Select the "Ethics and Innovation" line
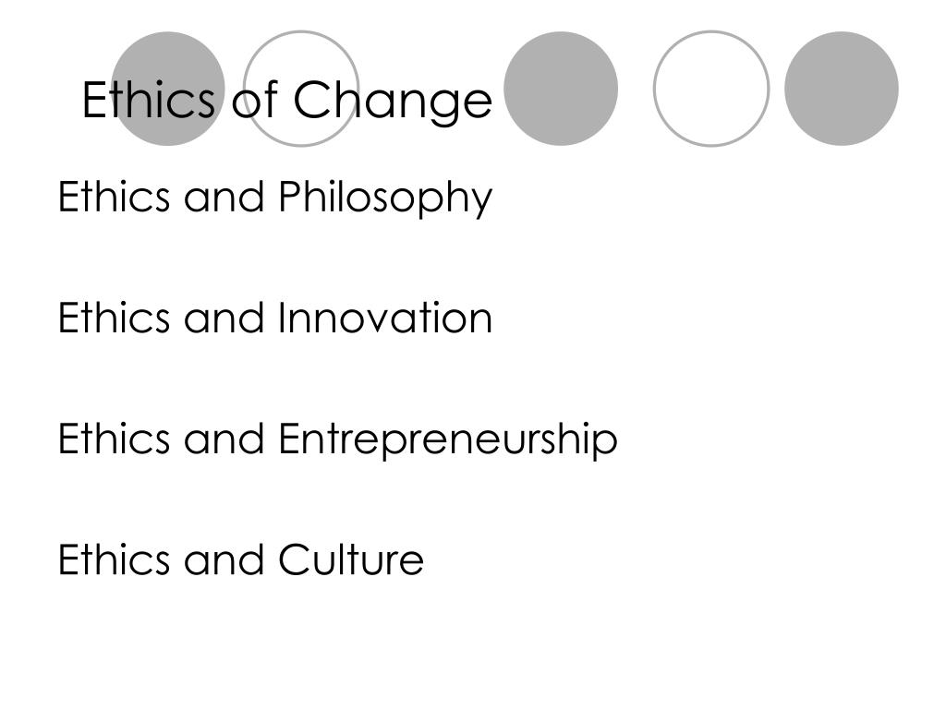The width and height of the screenshot is (946, 709). pos(275,318)
